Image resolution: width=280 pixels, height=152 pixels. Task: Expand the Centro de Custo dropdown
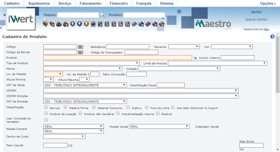point(64,136)
